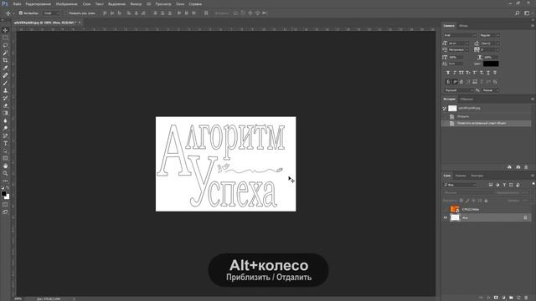Viewport: 536px width, 301px height.
Task: Select the Rectangle shape tool
Action: click(5, 158)
